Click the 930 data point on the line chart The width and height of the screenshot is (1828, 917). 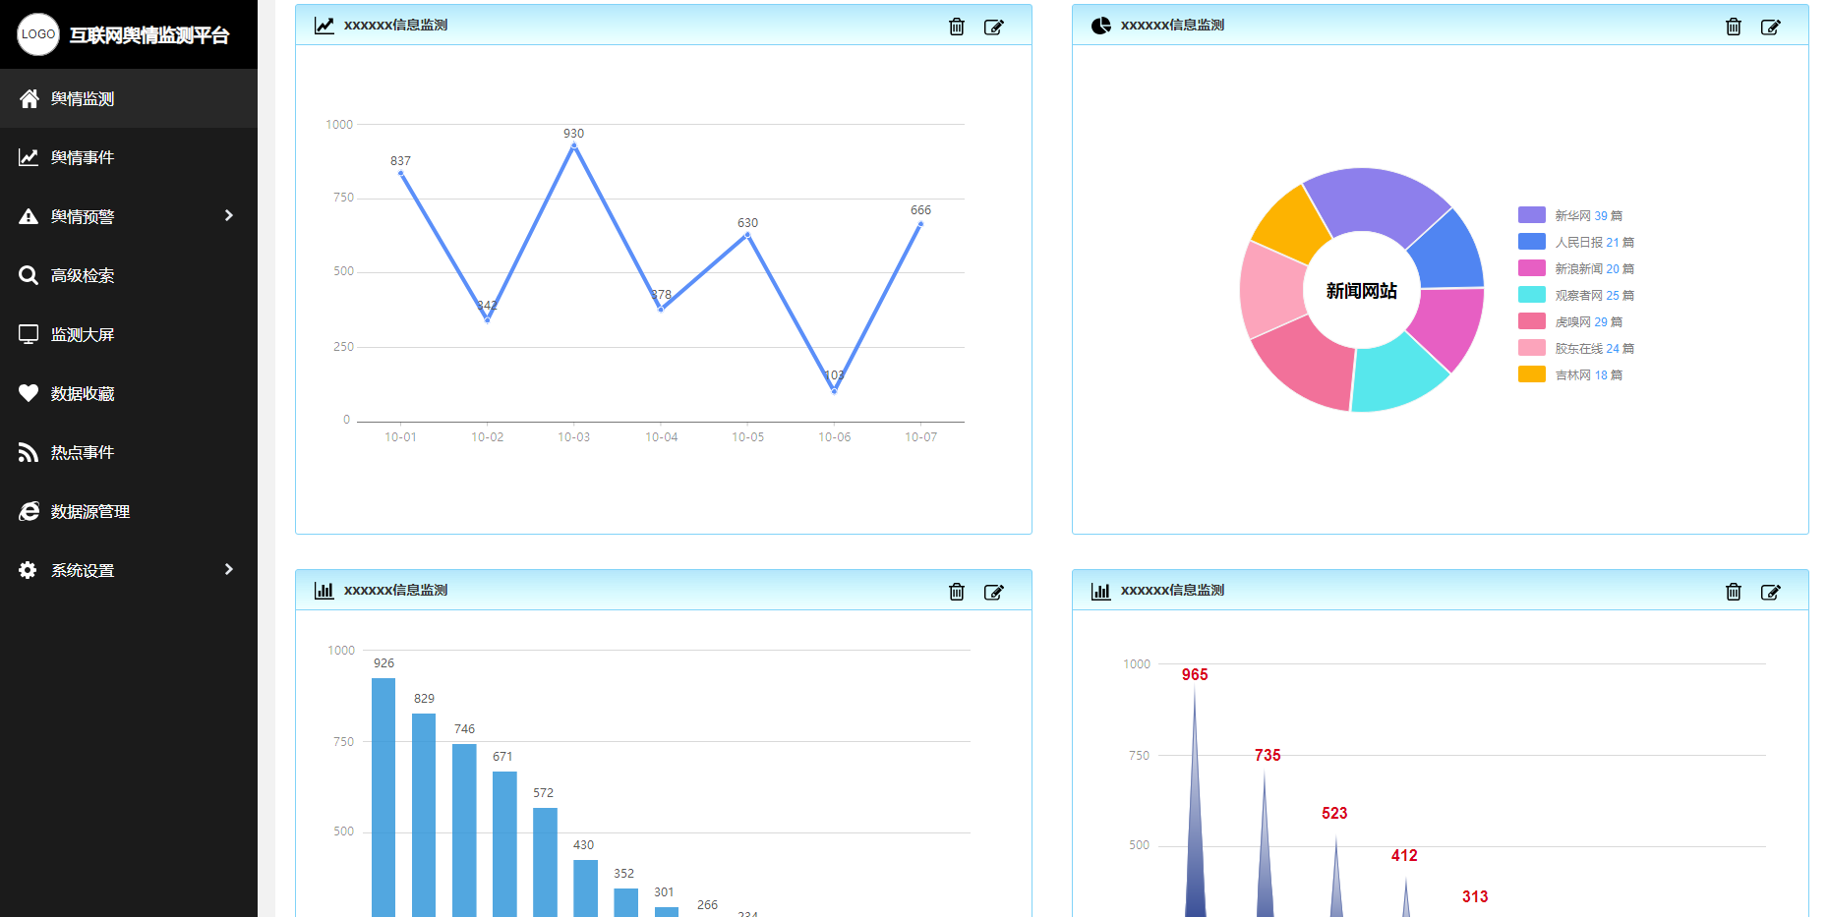click(574, 145)
